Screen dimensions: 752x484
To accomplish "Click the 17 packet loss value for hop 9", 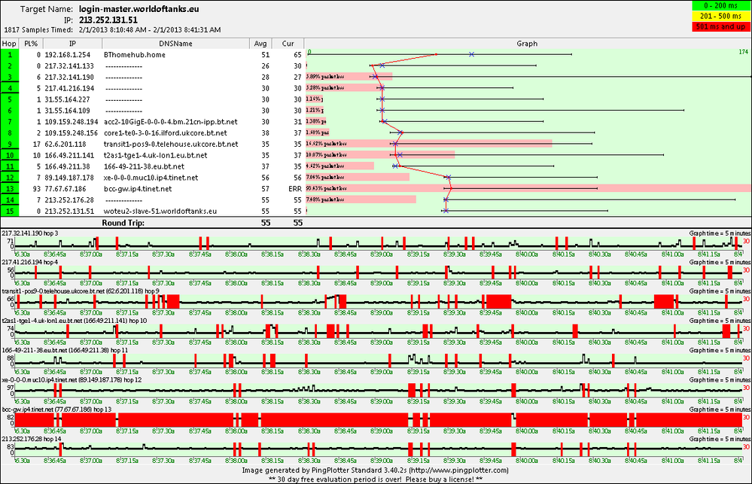I will [36, 144].
